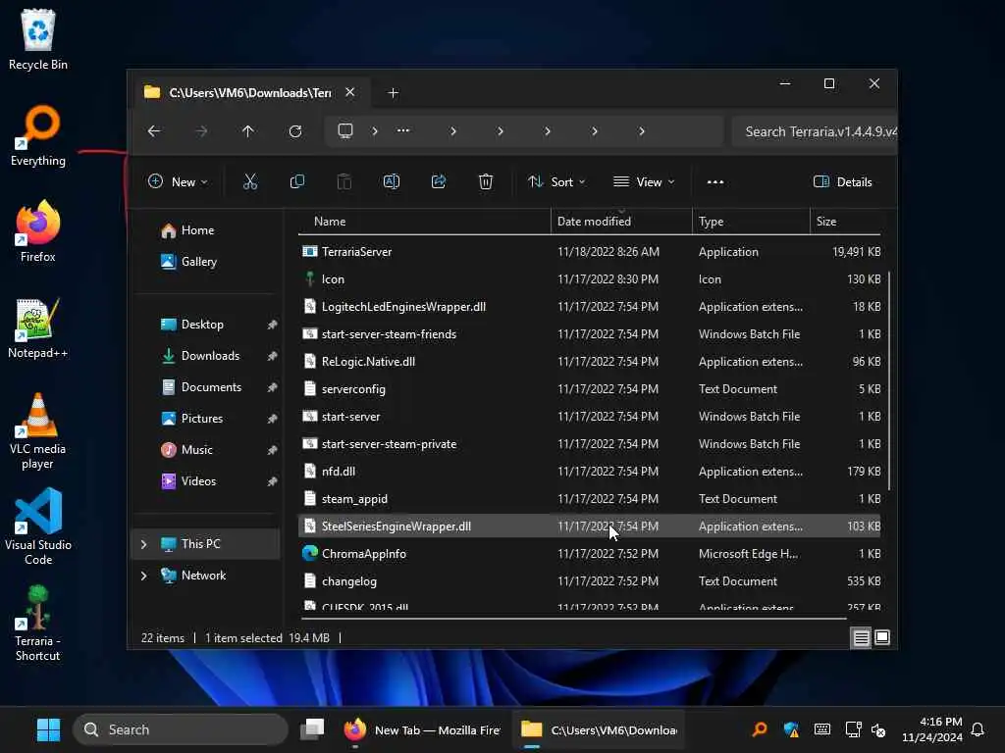Open Visual Studio Code desktop shortcut

38,527
